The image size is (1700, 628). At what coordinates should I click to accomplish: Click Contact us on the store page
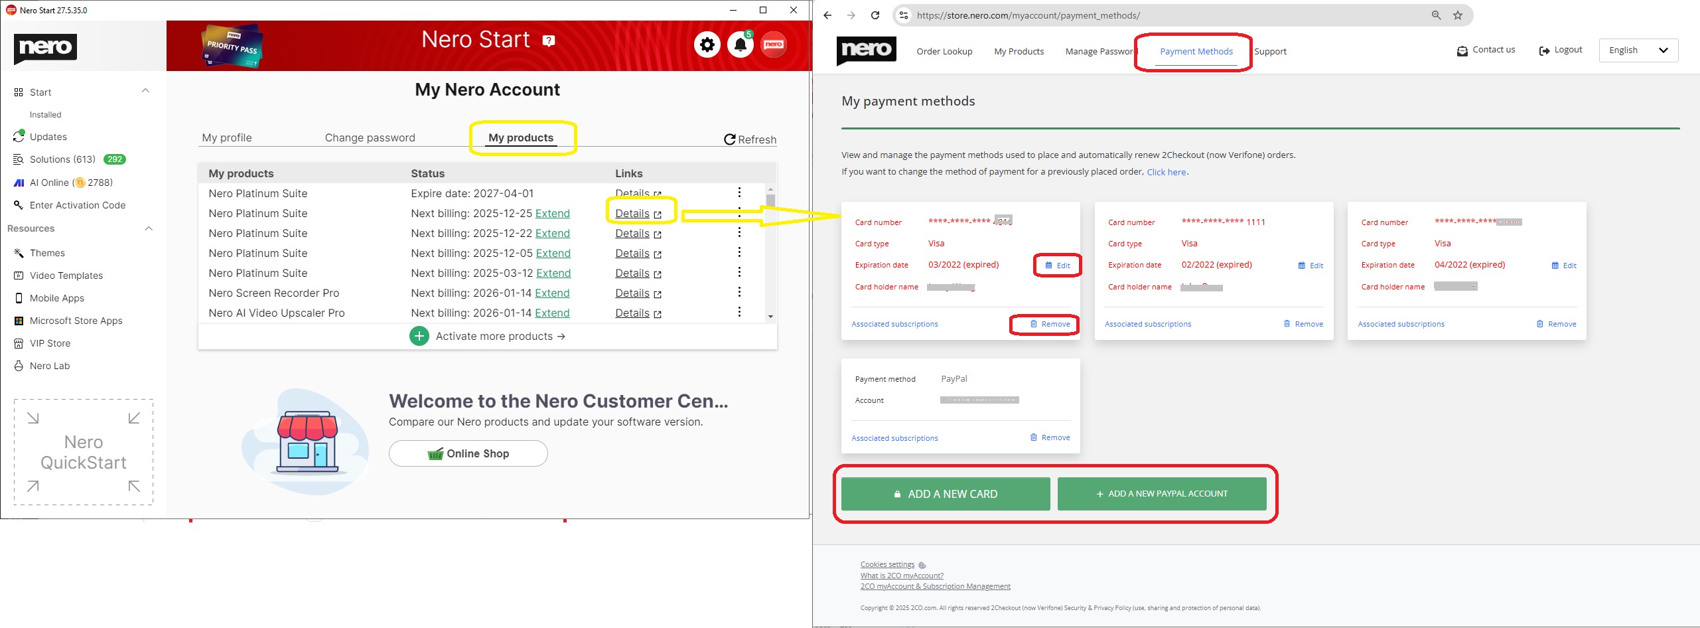pos(1486,50)
